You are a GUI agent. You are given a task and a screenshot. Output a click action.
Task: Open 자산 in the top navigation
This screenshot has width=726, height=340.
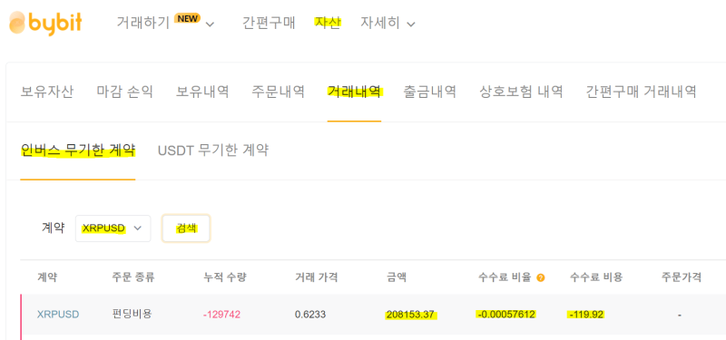click(328, 23)
